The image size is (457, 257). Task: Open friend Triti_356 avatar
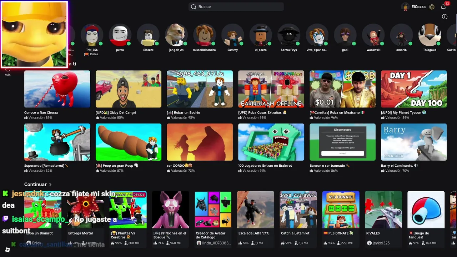(92, 35)
